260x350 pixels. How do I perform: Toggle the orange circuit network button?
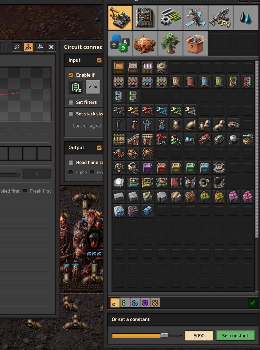point(28,47)
